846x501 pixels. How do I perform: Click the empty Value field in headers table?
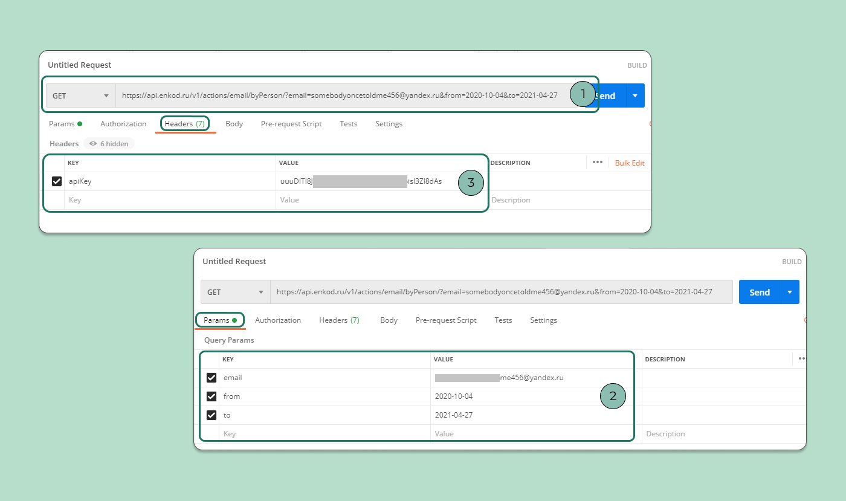[381, 200]
